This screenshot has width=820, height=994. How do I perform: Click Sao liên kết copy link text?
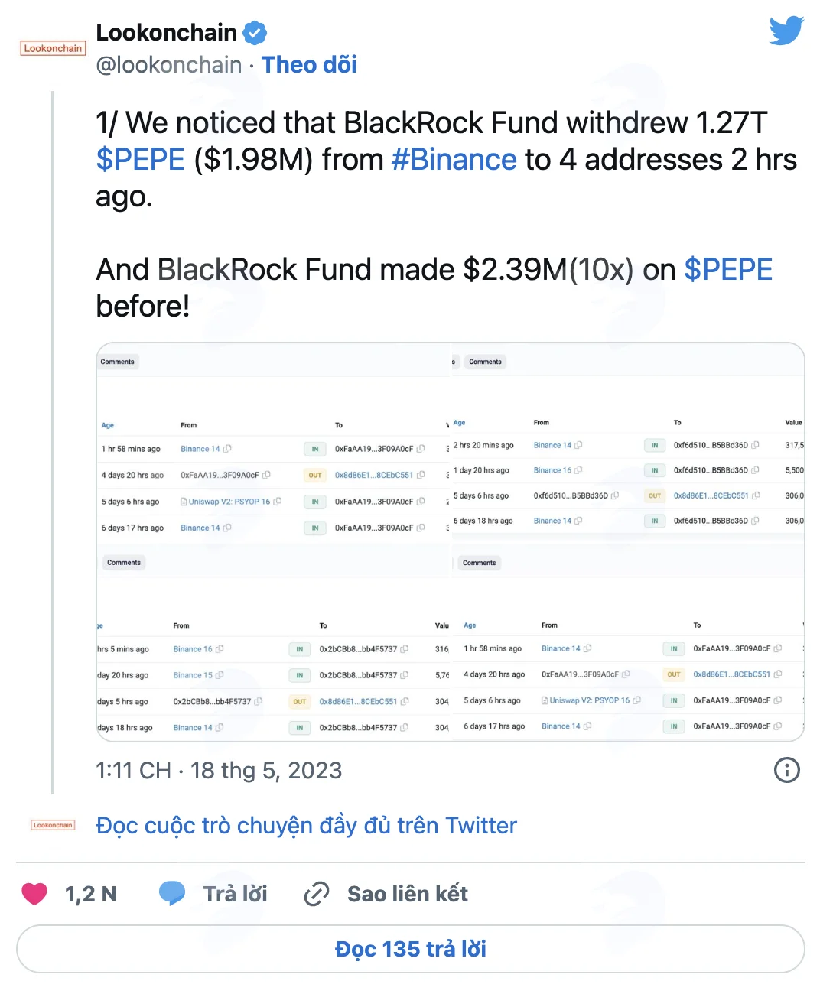coord(408,894)
